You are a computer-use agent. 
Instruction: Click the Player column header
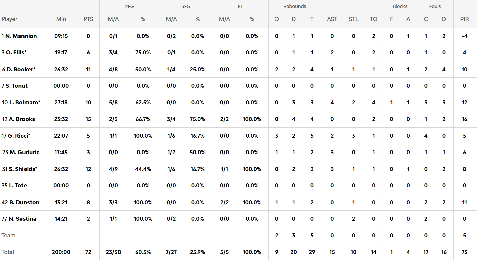(x=10, y=19)
